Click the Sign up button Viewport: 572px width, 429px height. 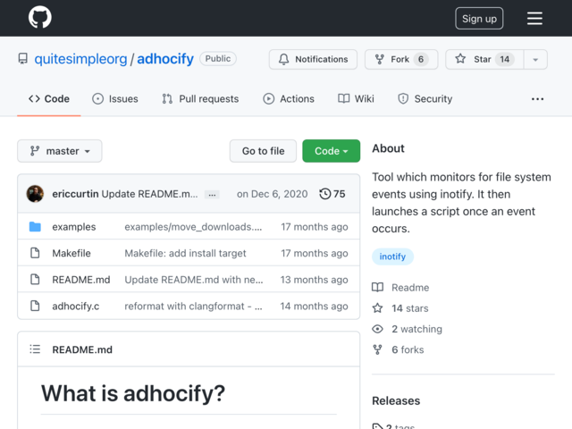479,18
